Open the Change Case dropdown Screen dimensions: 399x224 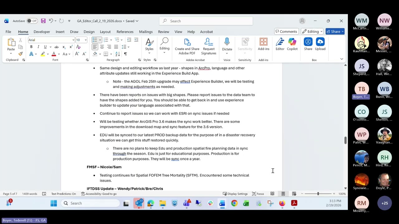point(66,54)
